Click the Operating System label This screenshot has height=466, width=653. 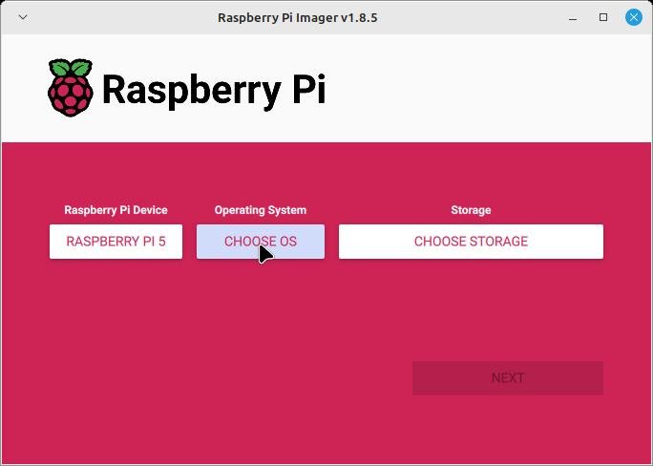coord(261,210)
